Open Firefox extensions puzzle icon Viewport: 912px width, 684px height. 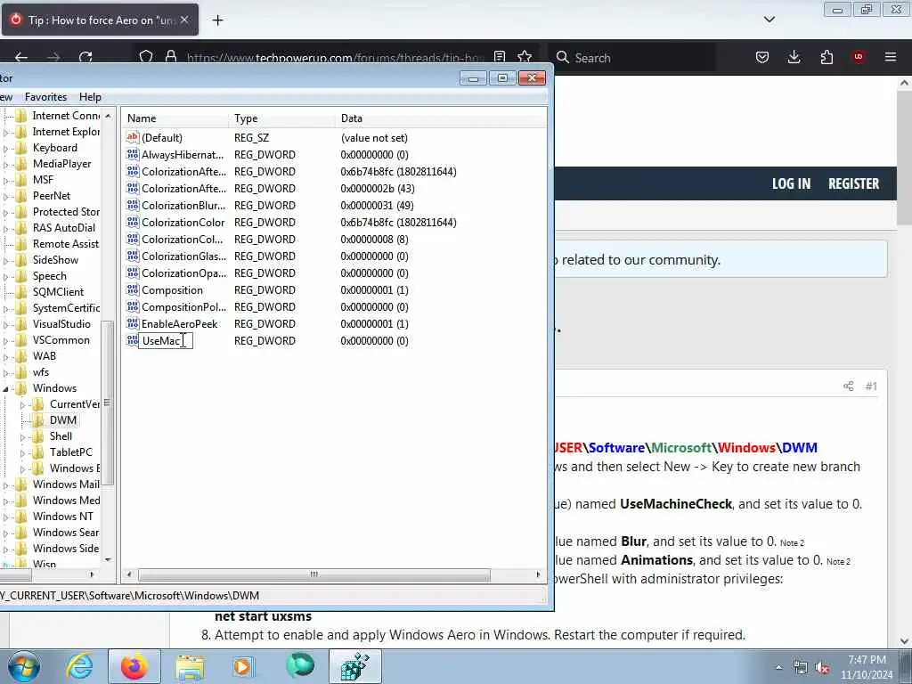(x=826, y=57)
